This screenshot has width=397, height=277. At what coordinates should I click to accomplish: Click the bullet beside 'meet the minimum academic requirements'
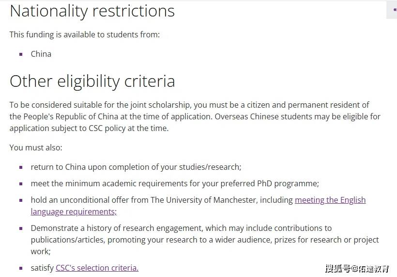[x=21, y=184]
